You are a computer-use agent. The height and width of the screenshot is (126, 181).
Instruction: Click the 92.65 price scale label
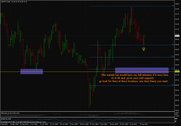pyautogui.click(x=177, y=19)
